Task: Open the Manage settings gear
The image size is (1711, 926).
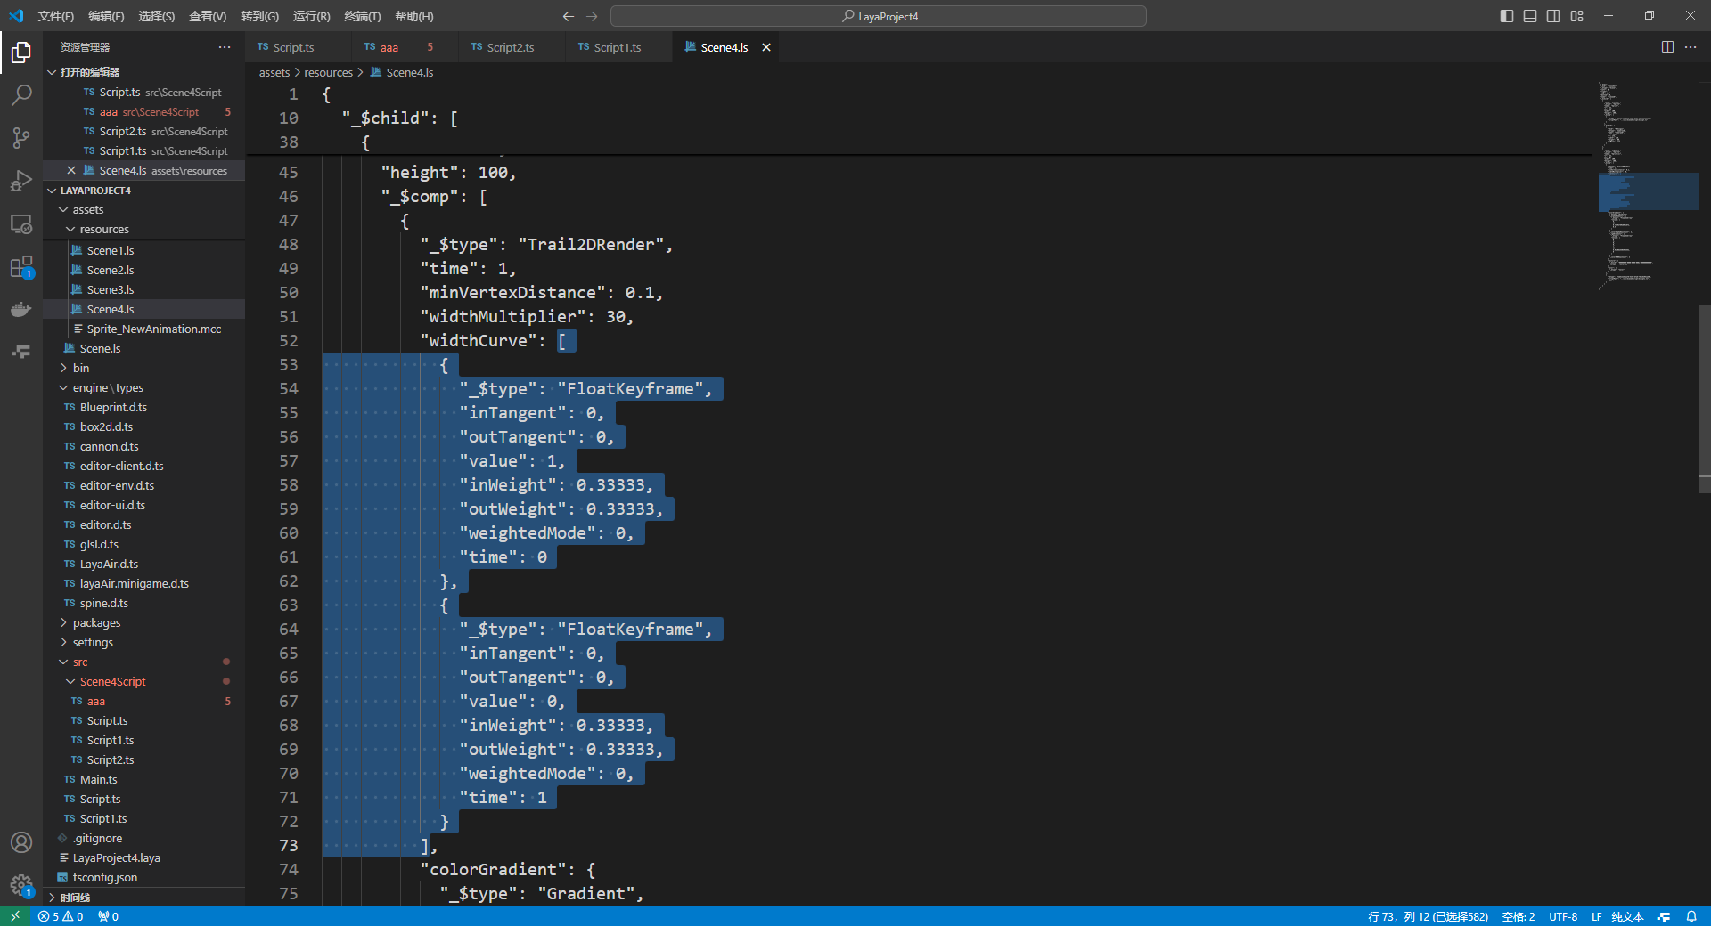Action: point(21,885)
